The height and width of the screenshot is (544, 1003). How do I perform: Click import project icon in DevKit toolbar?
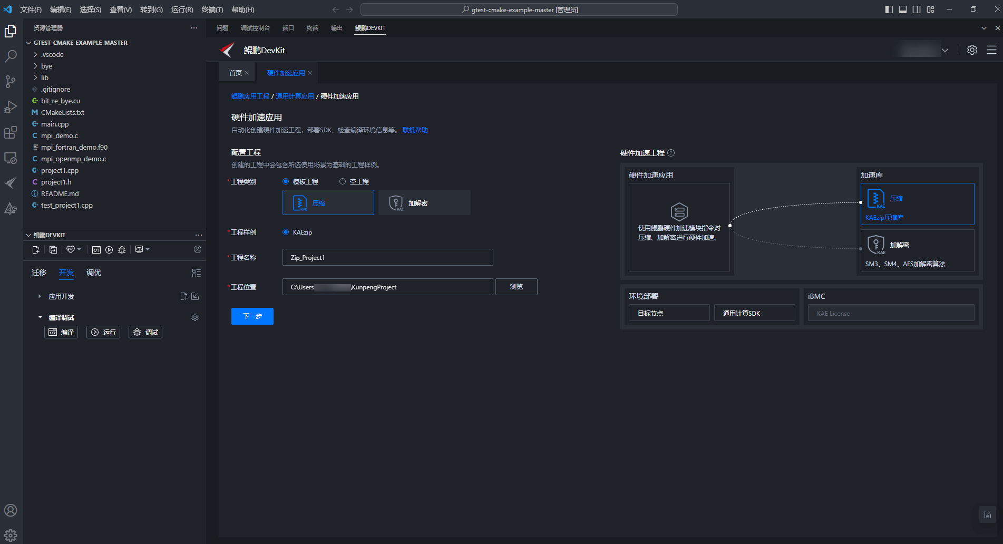click(x=53, y=250)
